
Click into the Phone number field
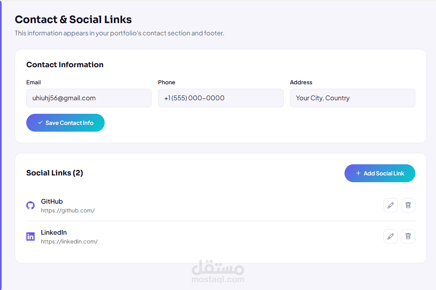pyautogui.click(x=220, y=98)
